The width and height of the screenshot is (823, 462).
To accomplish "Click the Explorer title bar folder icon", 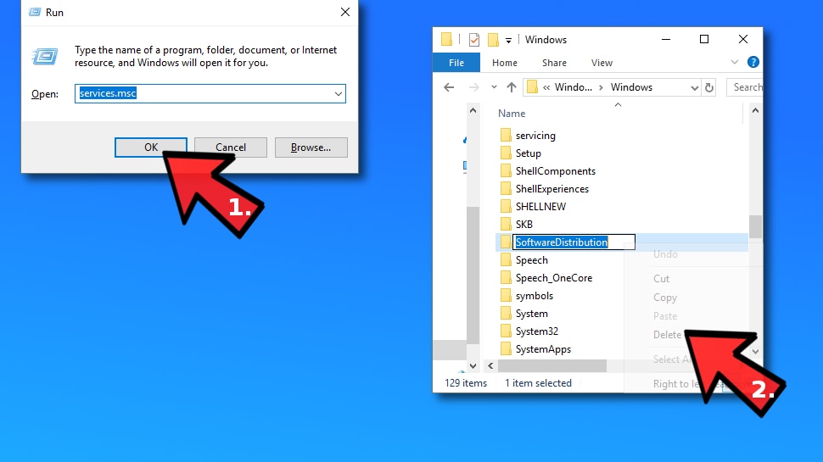I will 446,39.
